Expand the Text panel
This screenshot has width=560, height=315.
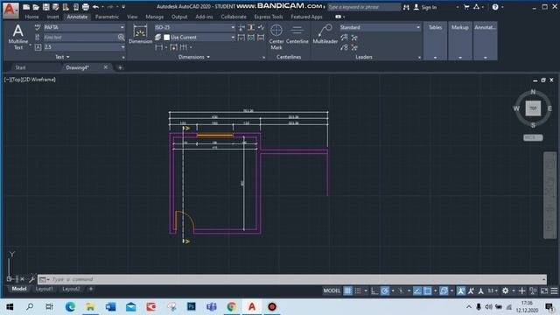[62, 57]
